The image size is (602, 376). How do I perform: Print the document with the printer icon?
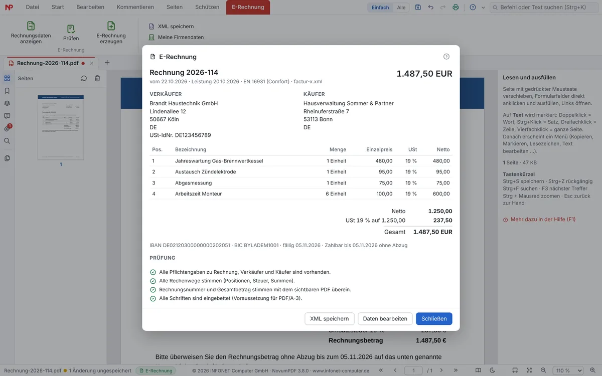pyautogui.click(x=456, y=8)
